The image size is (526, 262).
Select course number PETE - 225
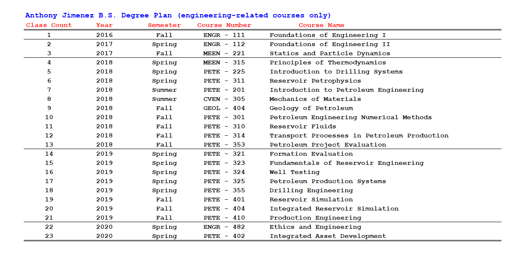[224, 72]
